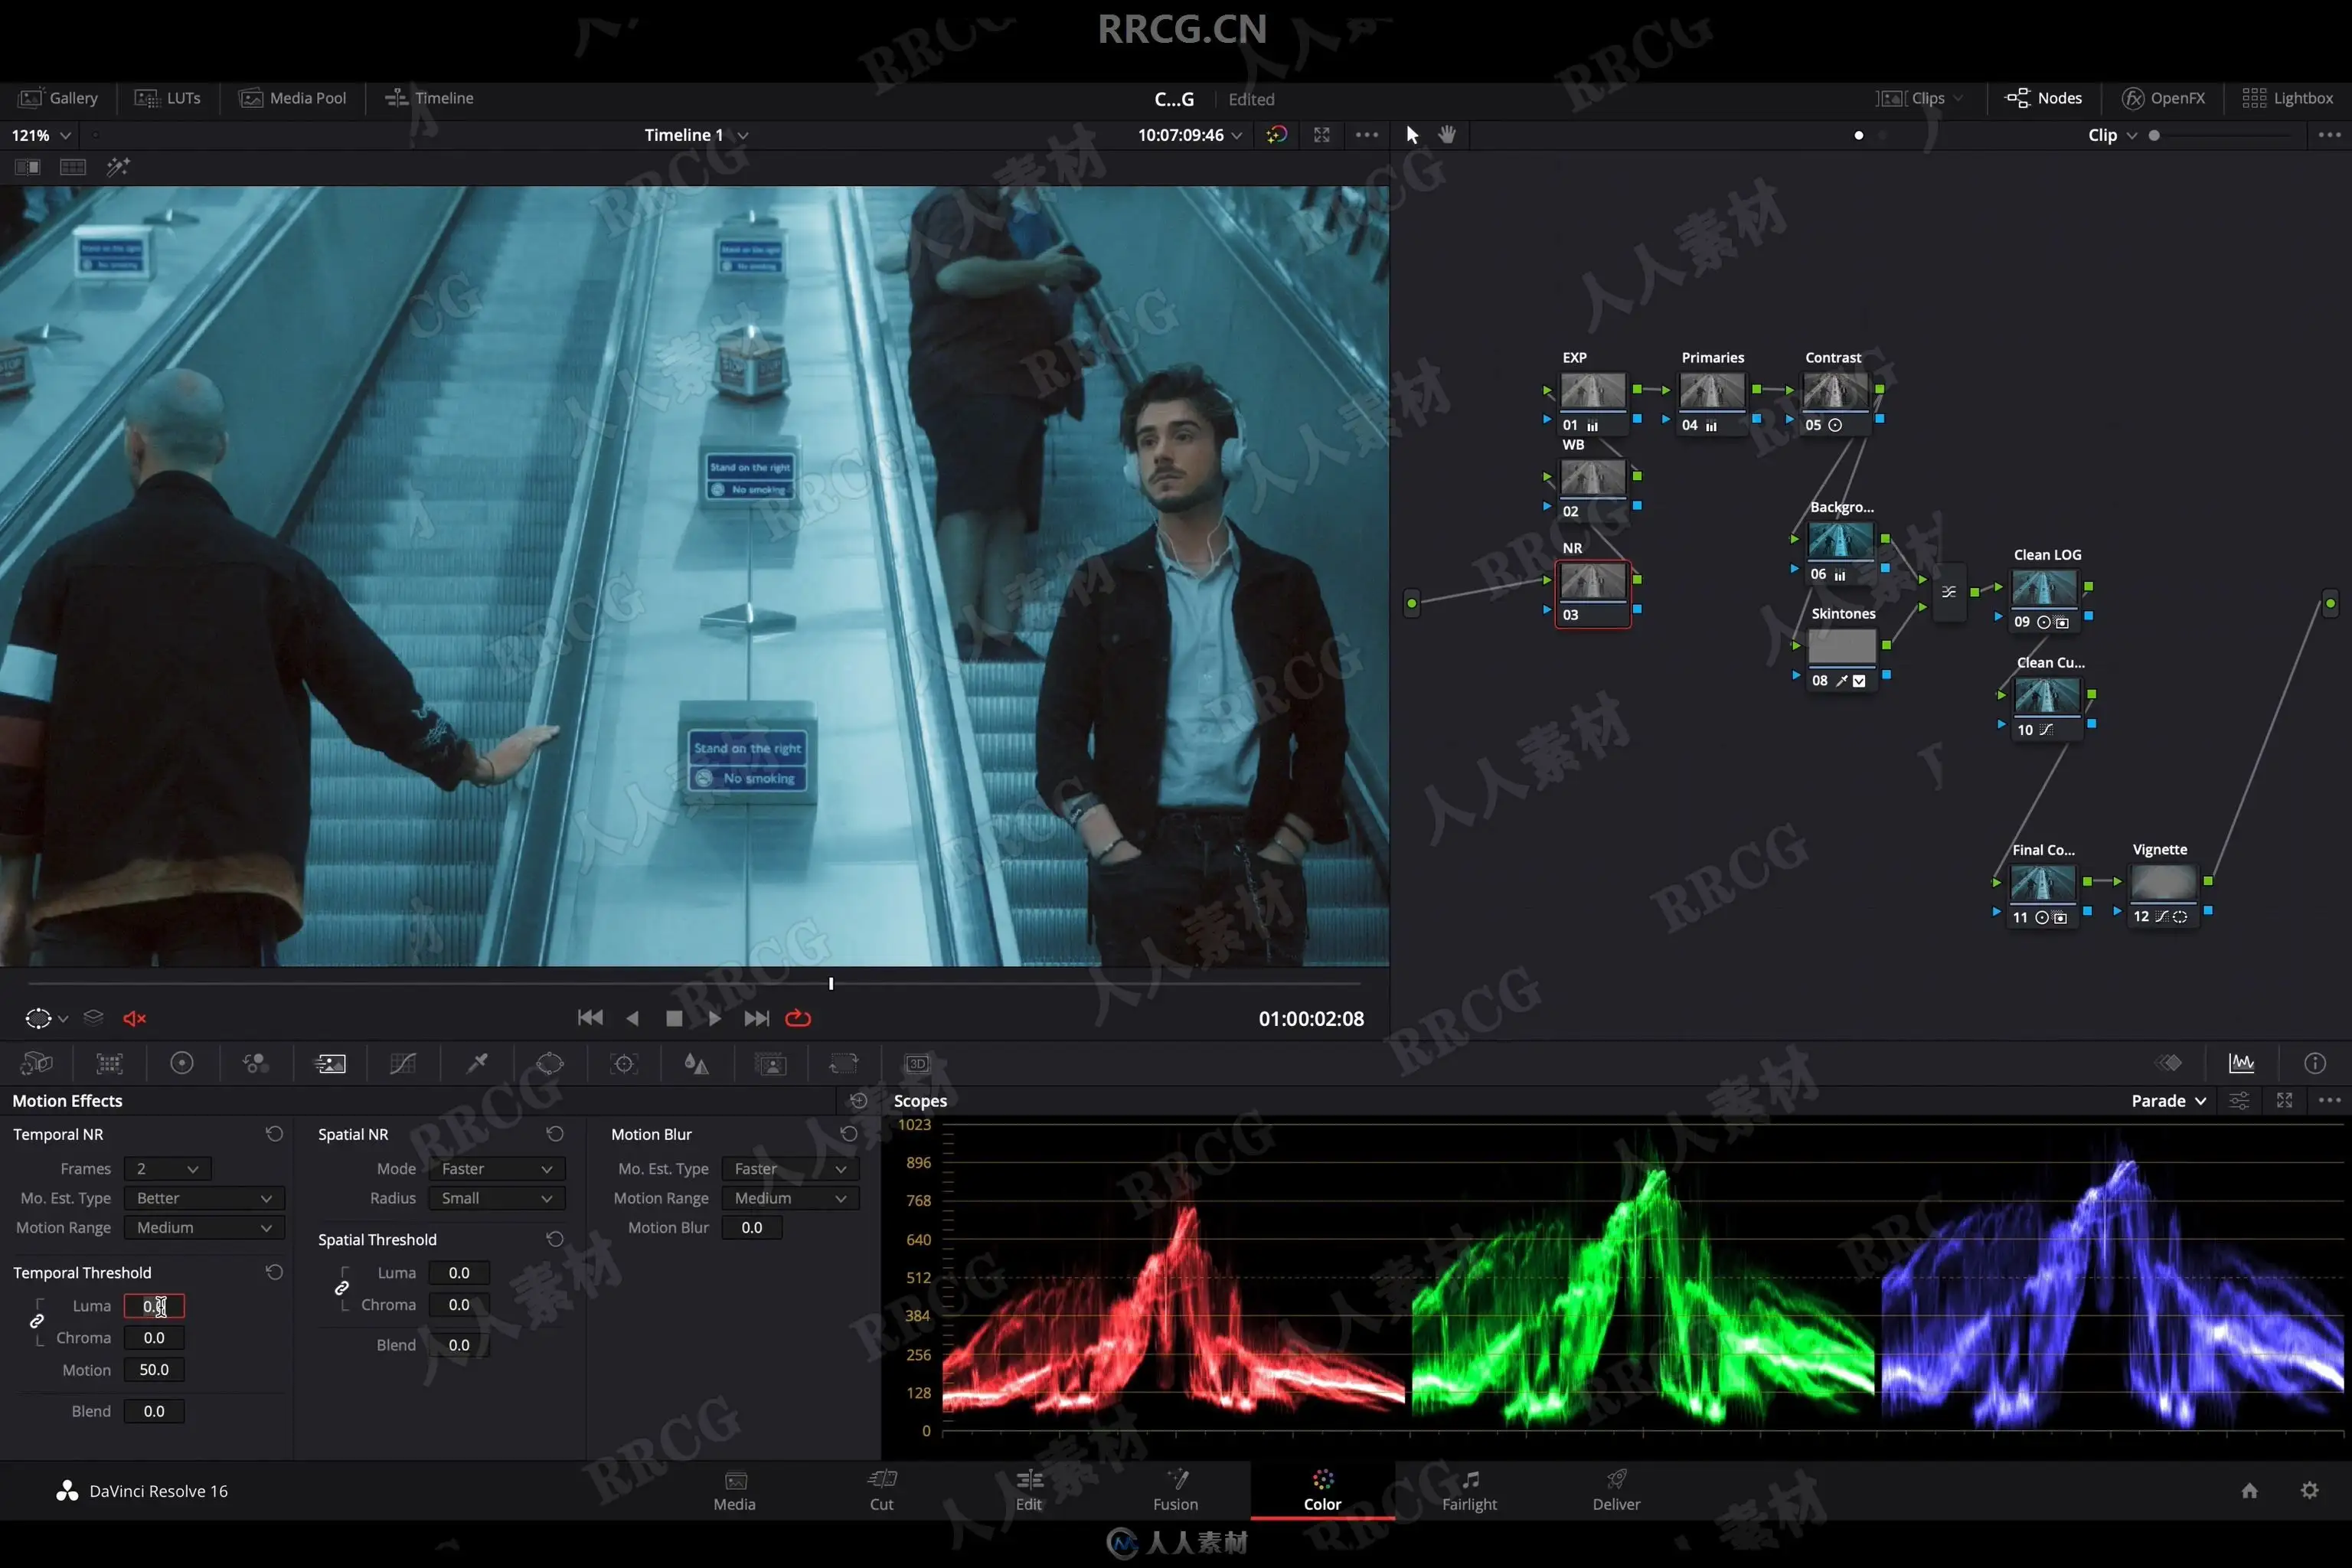
Task: Select the Qualifier eyedropper palette
Action: tap(477, 1064)
